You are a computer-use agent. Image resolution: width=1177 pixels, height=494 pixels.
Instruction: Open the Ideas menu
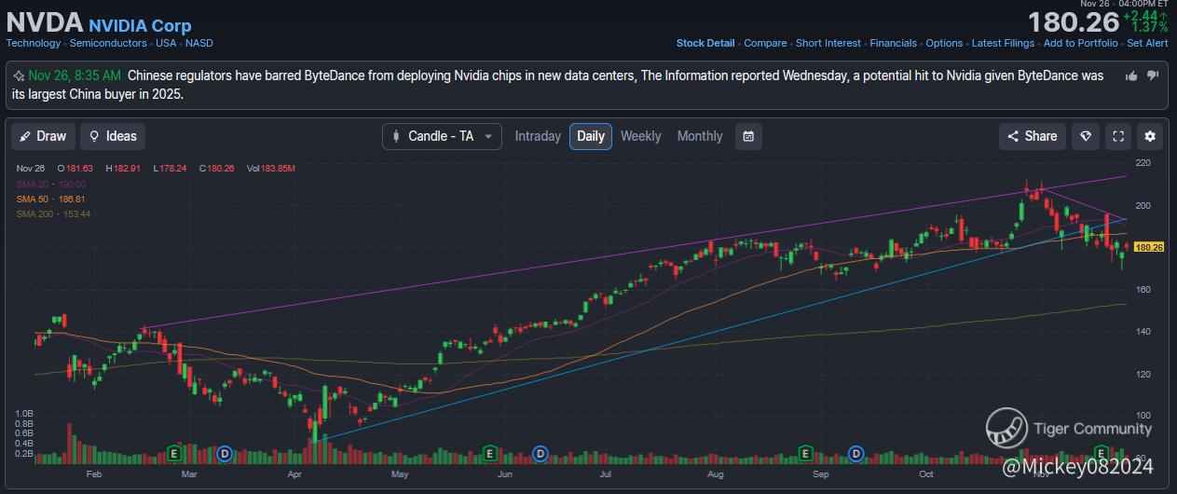(x=112, y=136)
